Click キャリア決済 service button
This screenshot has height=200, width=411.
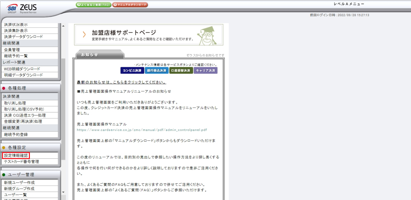(x=206, y=70)
